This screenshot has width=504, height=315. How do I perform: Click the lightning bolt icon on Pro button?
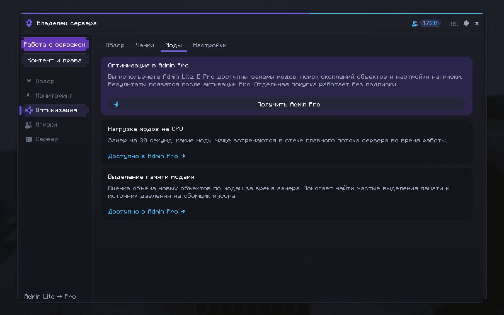(x=117, y=104)
